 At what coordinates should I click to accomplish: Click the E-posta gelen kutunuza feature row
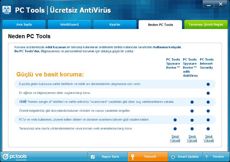pyautogui.click(x=115, y=84)
